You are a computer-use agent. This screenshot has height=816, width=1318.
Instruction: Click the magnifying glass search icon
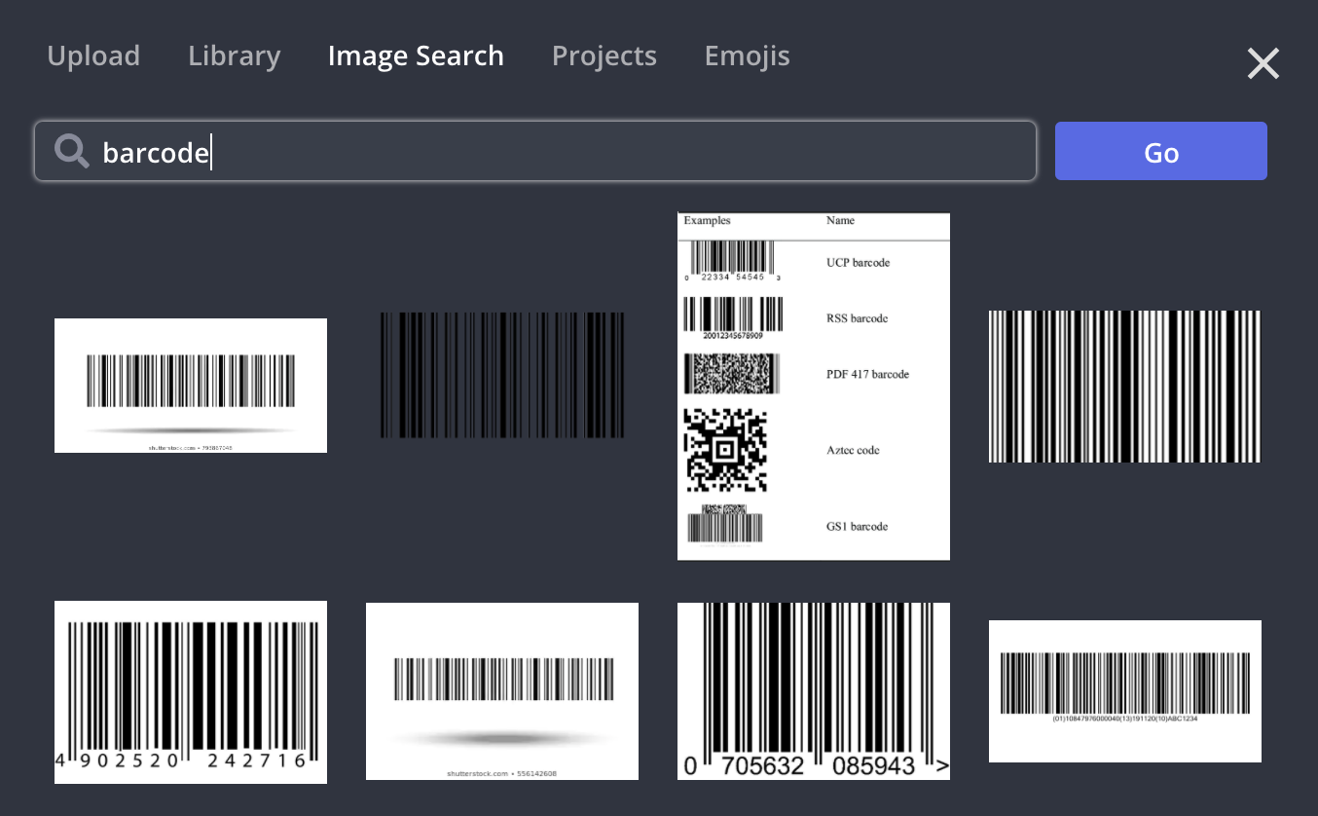tap(72, 152)
